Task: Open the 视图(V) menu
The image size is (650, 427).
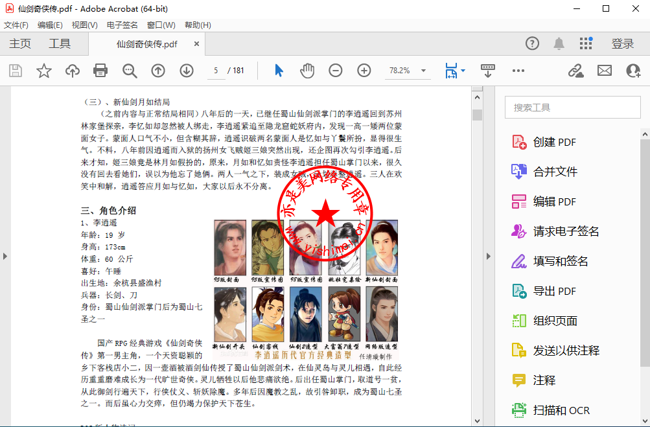Action: (x=84, y=25)
